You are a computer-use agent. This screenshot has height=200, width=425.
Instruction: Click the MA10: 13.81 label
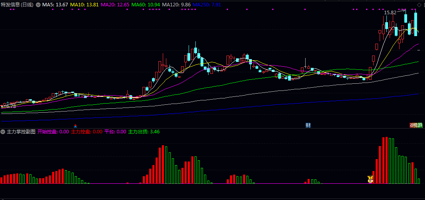(x=84, y=5)
